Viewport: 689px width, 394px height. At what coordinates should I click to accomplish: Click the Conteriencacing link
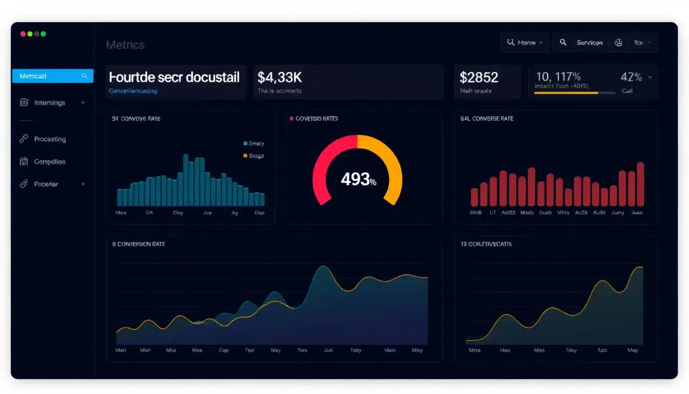click(x=132, y=90)
